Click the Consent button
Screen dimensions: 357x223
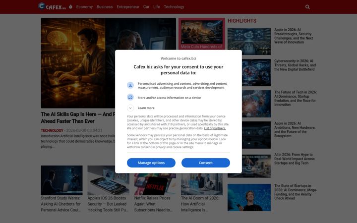pyautogui.click(x=206, y=163)
